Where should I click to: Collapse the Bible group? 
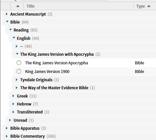pyautogui.click(x=7, y=22)
